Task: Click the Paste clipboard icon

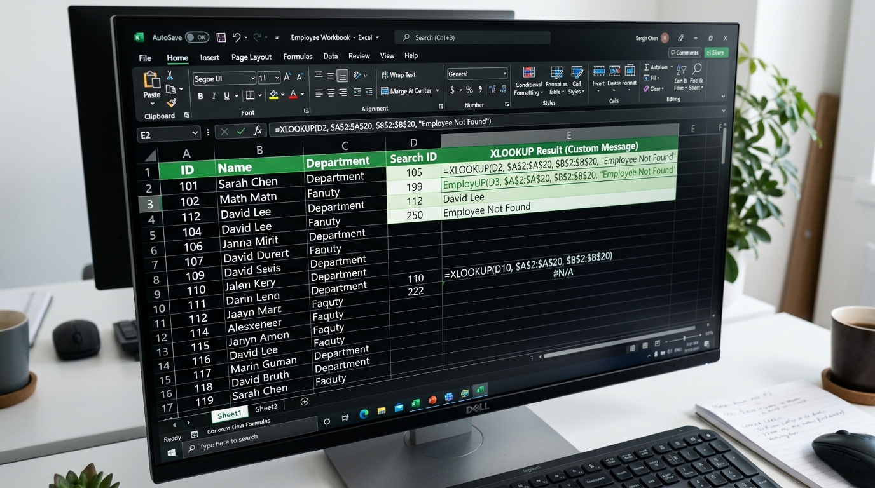Action: 151,80
